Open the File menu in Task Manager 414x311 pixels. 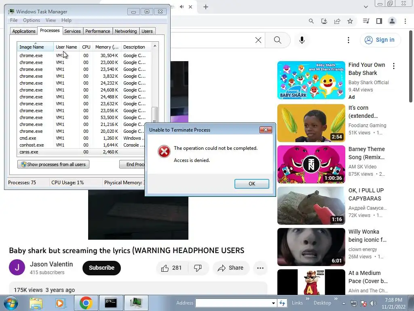(14, 20)
